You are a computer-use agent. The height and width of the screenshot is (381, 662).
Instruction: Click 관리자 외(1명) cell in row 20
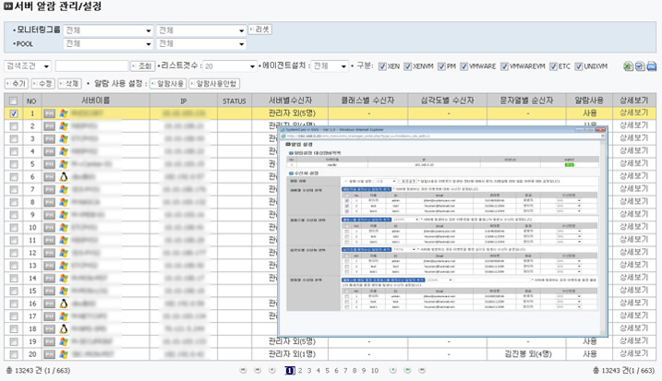pos(292,353)
